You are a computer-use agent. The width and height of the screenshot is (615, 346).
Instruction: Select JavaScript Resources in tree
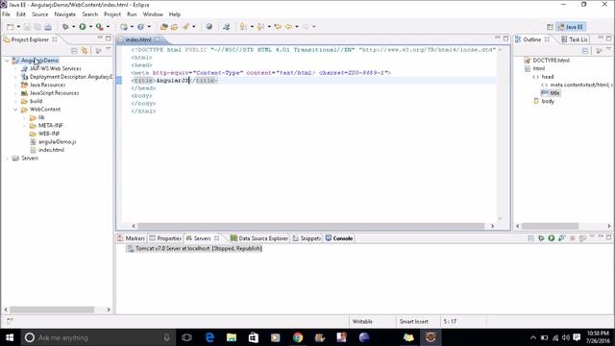click(54, 93)
